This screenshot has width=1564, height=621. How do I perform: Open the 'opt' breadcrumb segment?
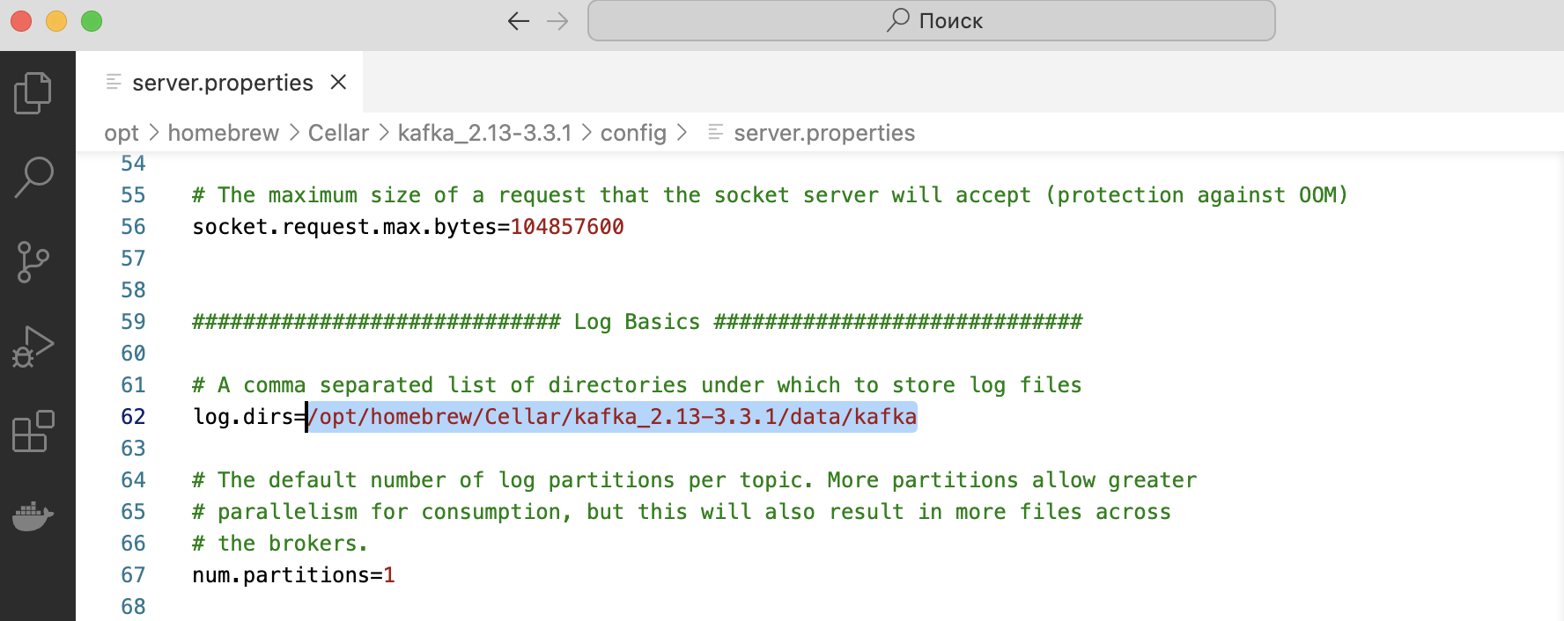coord(122,133)
